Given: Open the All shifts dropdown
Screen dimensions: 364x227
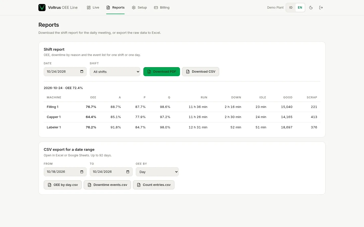Looking at the screenshot, I should (x=115, y=72).
